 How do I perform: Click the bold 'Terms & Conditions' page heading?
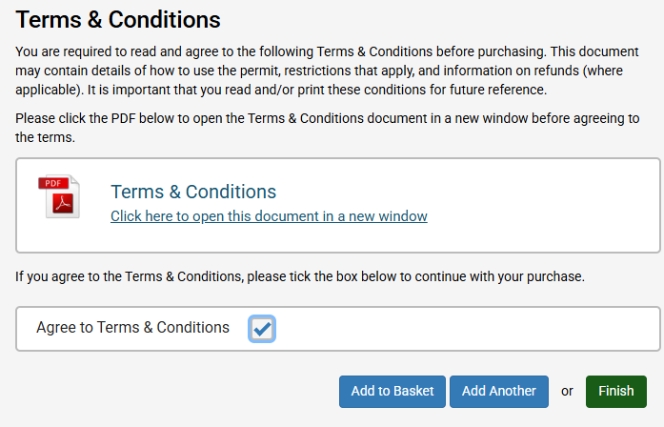[x=118, y=18]
